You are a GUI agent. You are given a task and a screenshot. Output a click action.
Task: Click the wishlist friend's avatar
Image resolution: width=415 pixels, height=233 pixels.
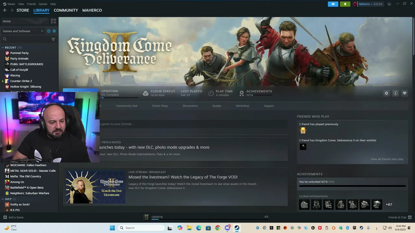[x=303, y=147]
